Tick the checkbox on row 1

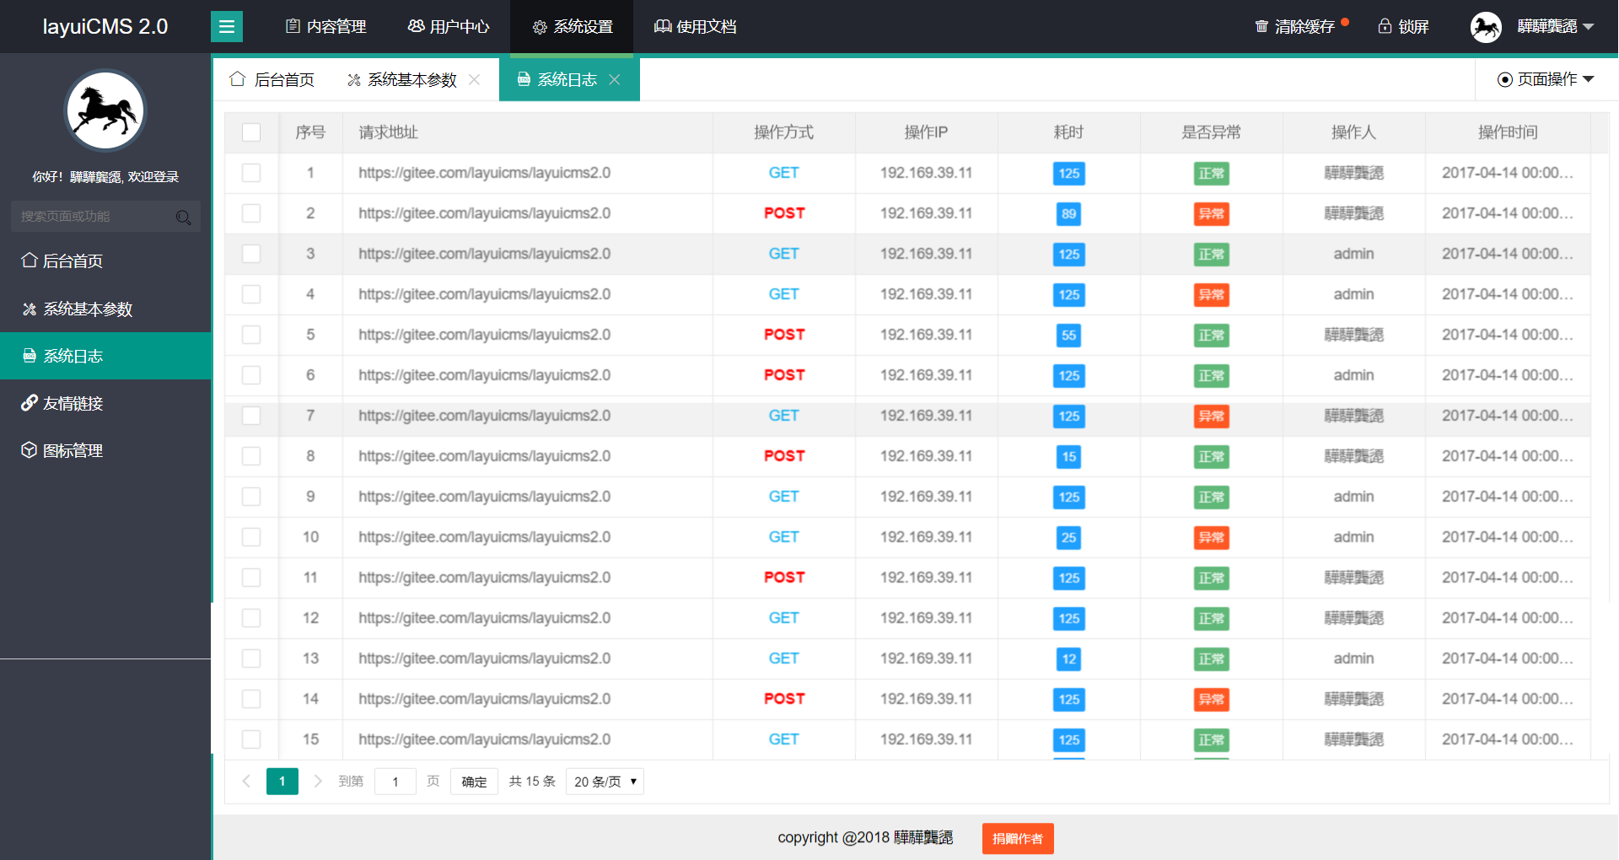tap(250, 173)
